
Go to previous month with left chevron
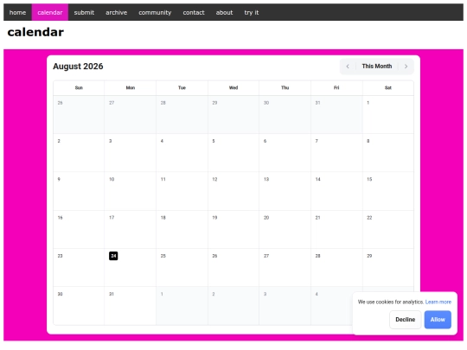pyautogui.click(x=348, y=67)
